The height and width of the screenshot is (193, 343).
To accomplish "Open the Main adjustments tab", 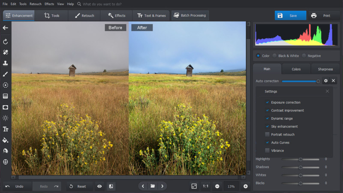I will pos(267,69).
